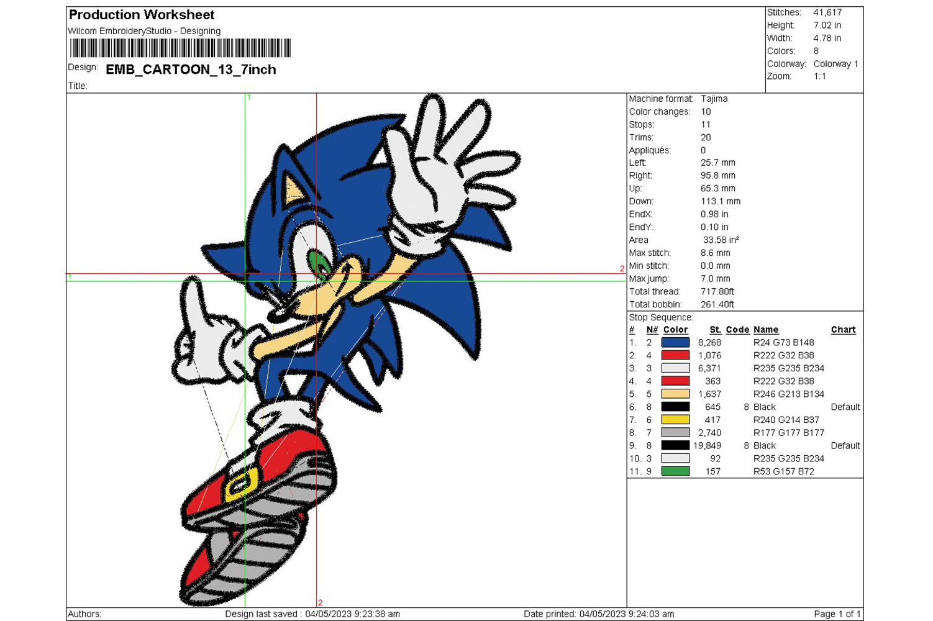Click the color name R246 G213 B134
This screenshot has height=621, width=933.
pos(789,394)
